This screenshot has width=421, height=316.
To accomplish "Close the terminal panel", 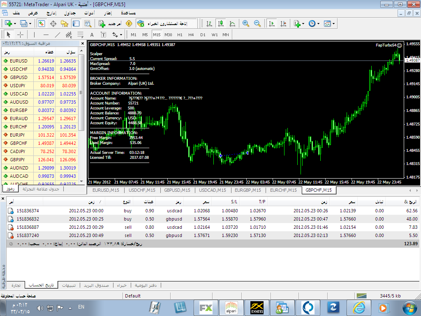I will pyautogui.click(x=3, y=199).
